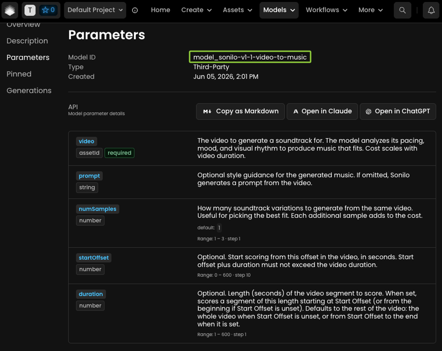The height and width of the screenshot is (351, 442).
Task: Click the Parameters page heading
Action: point(107,35)
